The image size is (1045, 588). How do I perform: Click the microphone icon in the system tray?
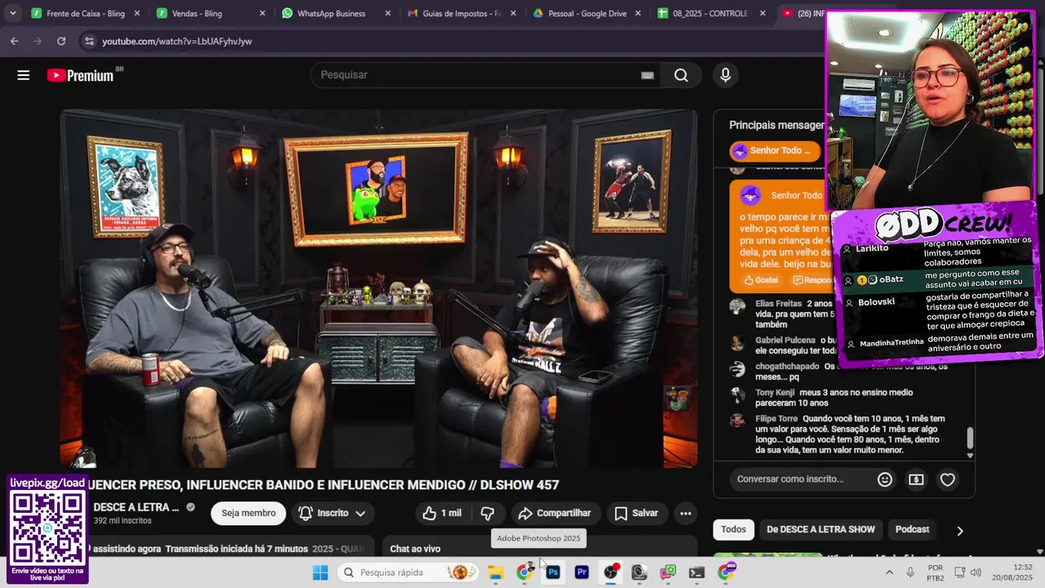pos(910,572)
